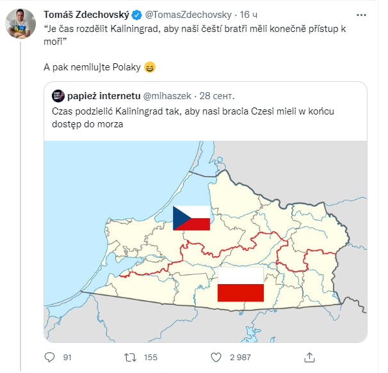This screenshot has height=373, width=388.
Task: Click the Czech flag on the map
Action: point(191,218)
